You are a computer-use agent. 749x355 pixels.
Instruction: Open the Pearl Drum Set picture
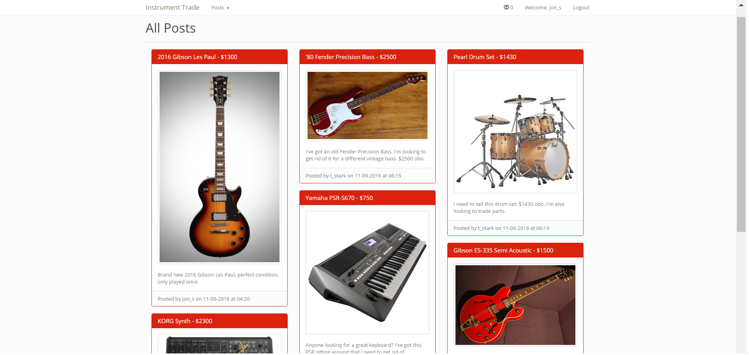click(515, 132)
